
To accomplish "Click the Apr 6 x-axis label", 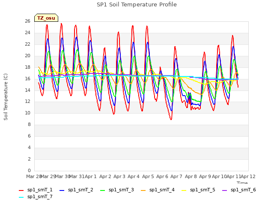I will 162,176.
